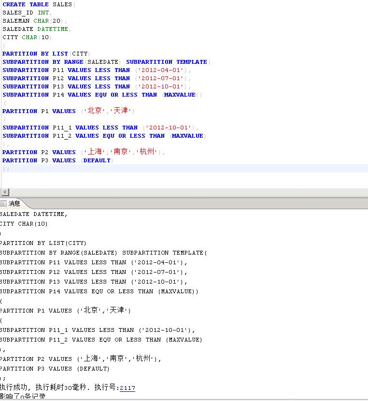Open execution number link 2117
Viewport: 368px width, 401px height.
point(127,388)
